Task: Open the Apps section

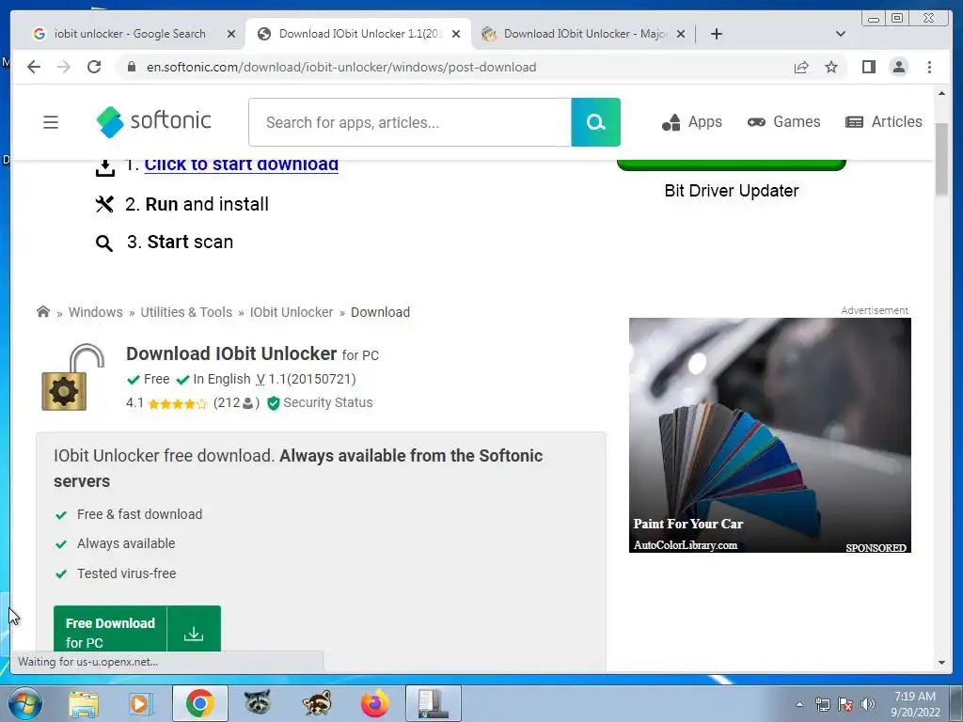Action: pyautogui.click(x=692, y=122)
